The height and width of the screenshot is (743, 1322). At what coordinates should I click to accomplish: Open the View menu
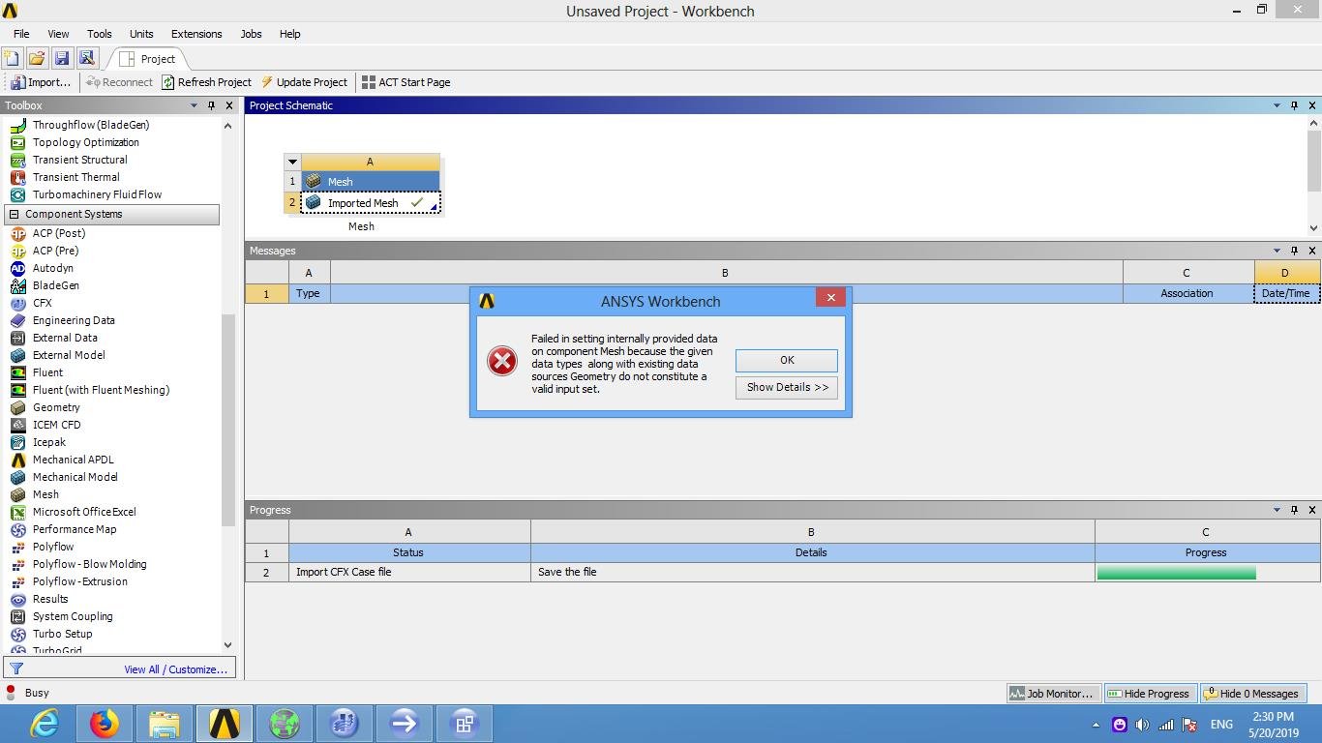tap(58, 34)
